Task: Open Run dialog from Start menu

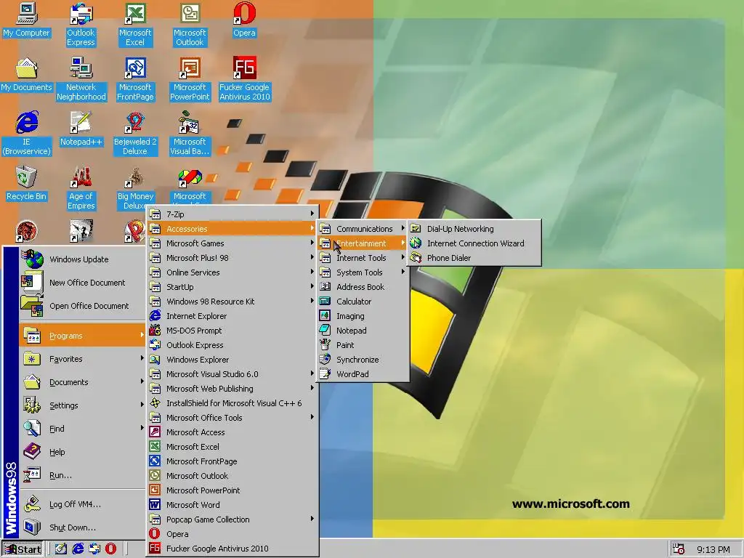Action: (83, 475)
